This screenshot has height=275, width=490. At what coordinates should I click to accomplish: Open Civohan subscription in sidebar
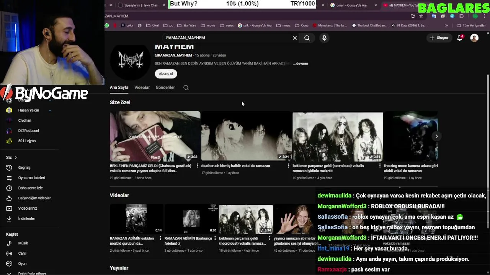point(25,120)
